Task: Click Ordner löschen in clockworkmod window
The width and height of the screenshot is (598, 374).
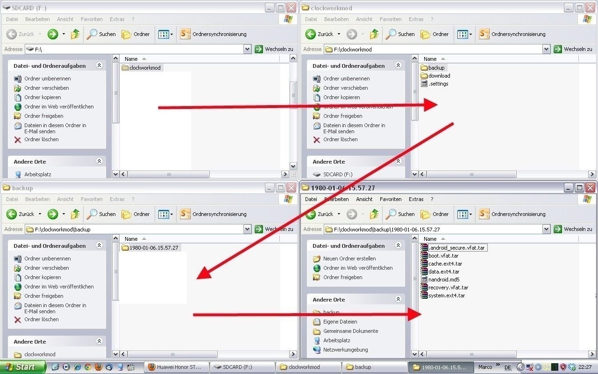Action: (x=340, y=139)
